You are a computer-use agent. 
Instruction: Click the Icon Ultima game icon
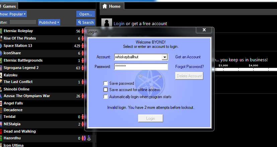pyautogui.click(x=1, y=145)
